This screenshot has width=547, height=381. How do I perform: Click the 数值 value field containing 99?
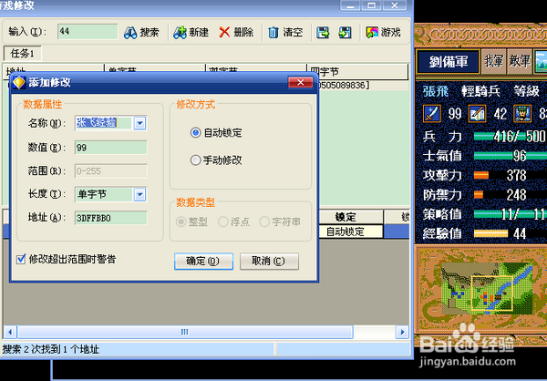[x=111, y=148]
